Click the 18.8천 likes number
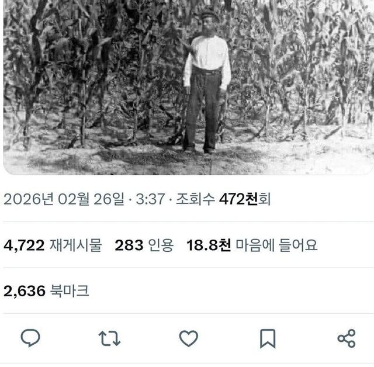 (209, 245)
